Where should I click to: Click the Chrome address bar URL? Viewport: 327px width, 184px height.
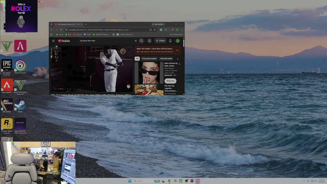100,30
